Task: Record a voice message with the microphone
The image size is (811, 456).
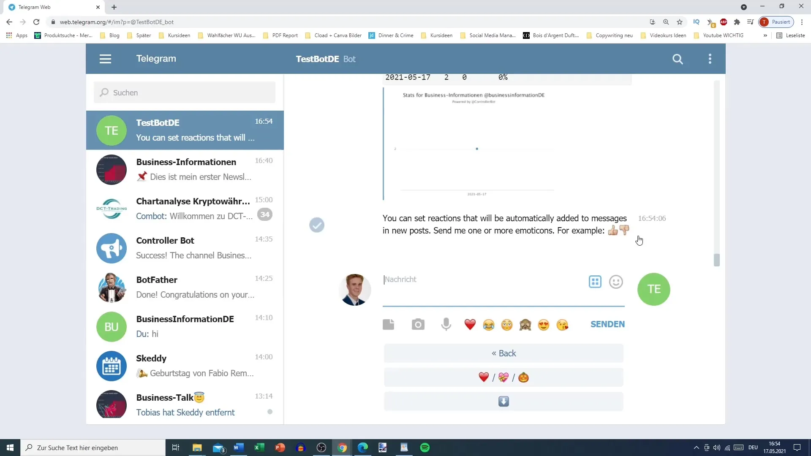Action: pyautogui.click(x=446, y=324)
